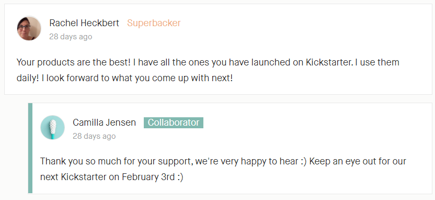Click the line starting "Thank you so much for your support"
The image size is (435, 200).
[x=223, y=161]
